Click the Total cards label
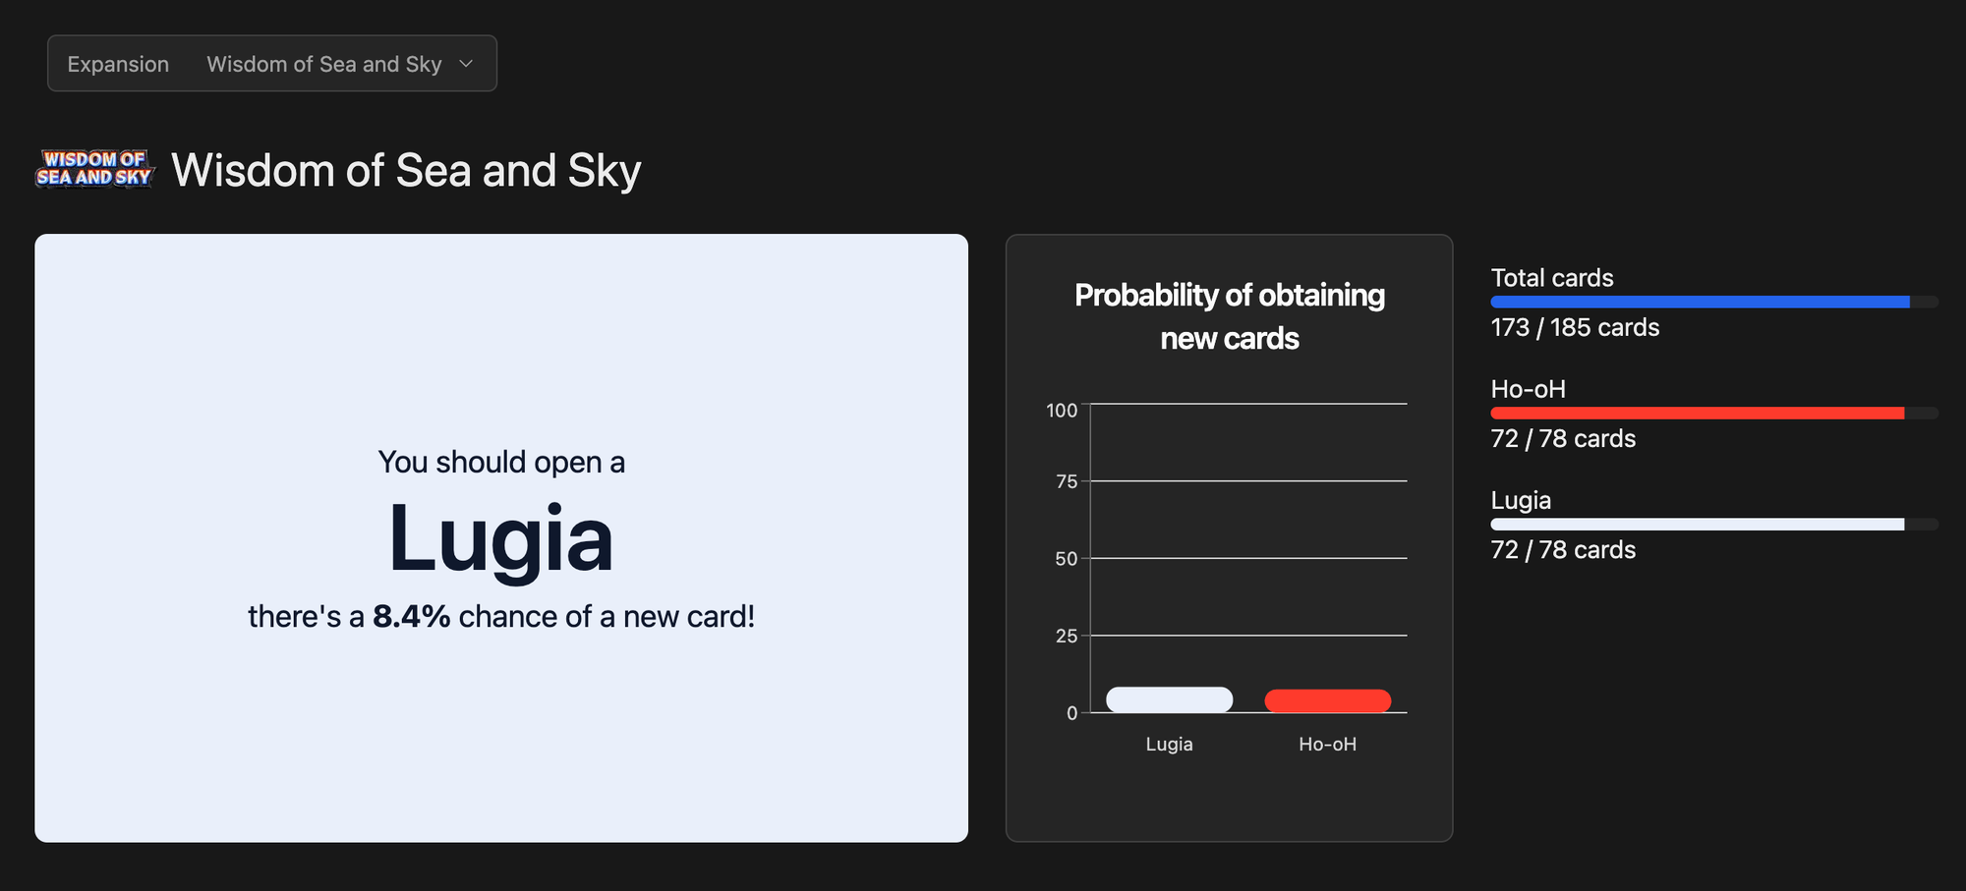 coord(1552,278)
